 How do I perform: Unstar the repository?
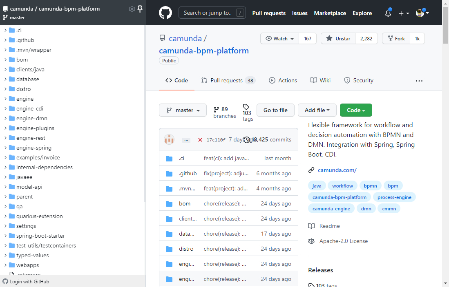338,39
